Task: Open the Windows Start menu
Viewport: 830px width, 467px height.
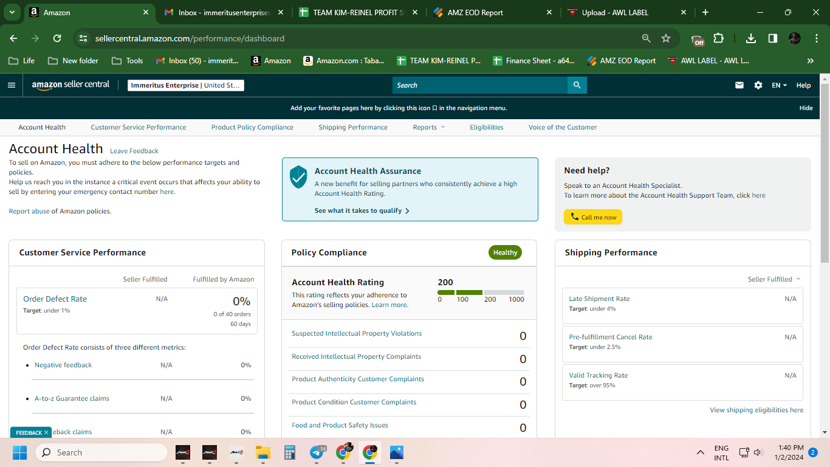Action: click(x=20, y=452)
